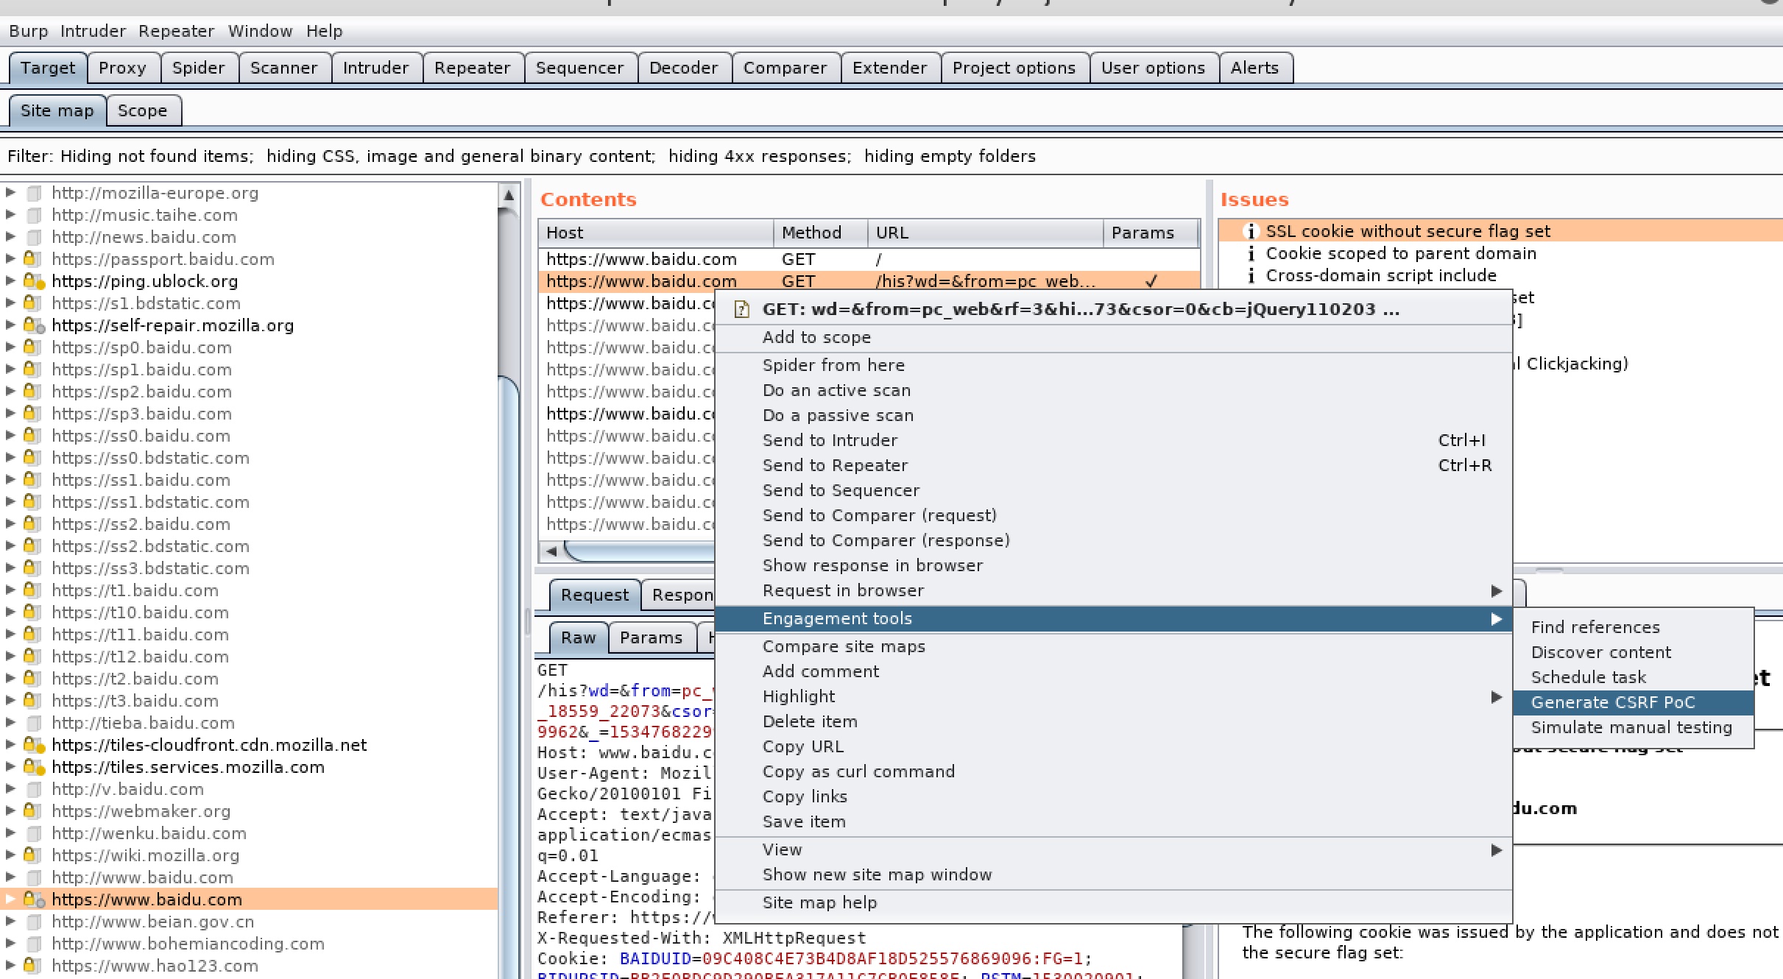The height and width of the screenshot is (979, 1783).
Task: Switch to the Scope tab
Action: 143,111
